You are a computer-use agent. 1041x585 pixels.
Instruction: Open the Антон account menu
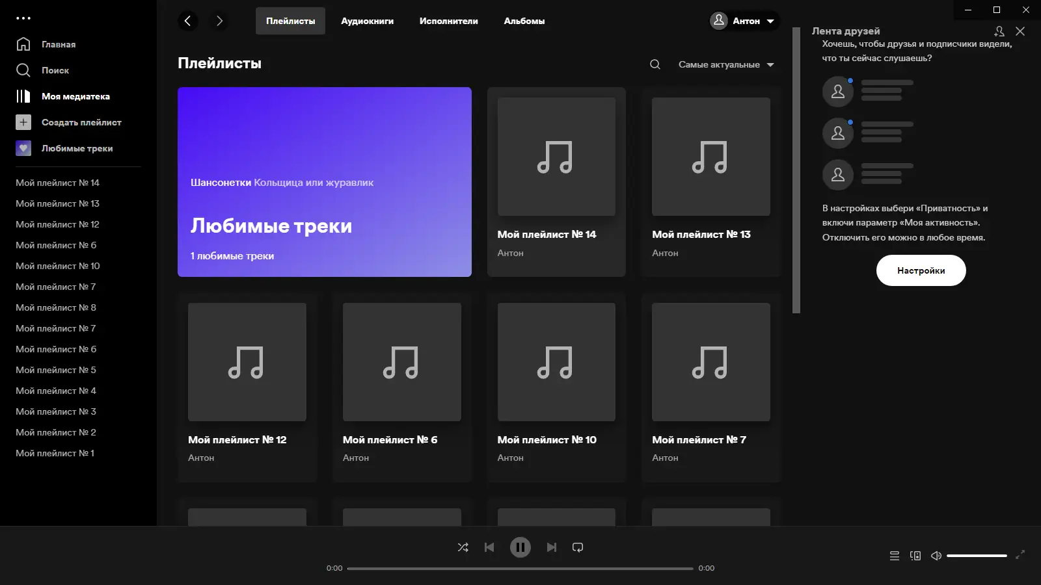pyautogui.click(x=744, y=21)
